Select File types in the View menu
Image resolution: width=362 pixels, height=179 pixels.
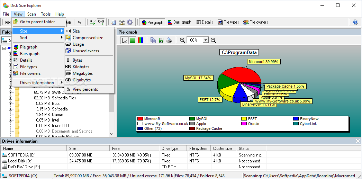pyautogui.click(x=38, y=67)
